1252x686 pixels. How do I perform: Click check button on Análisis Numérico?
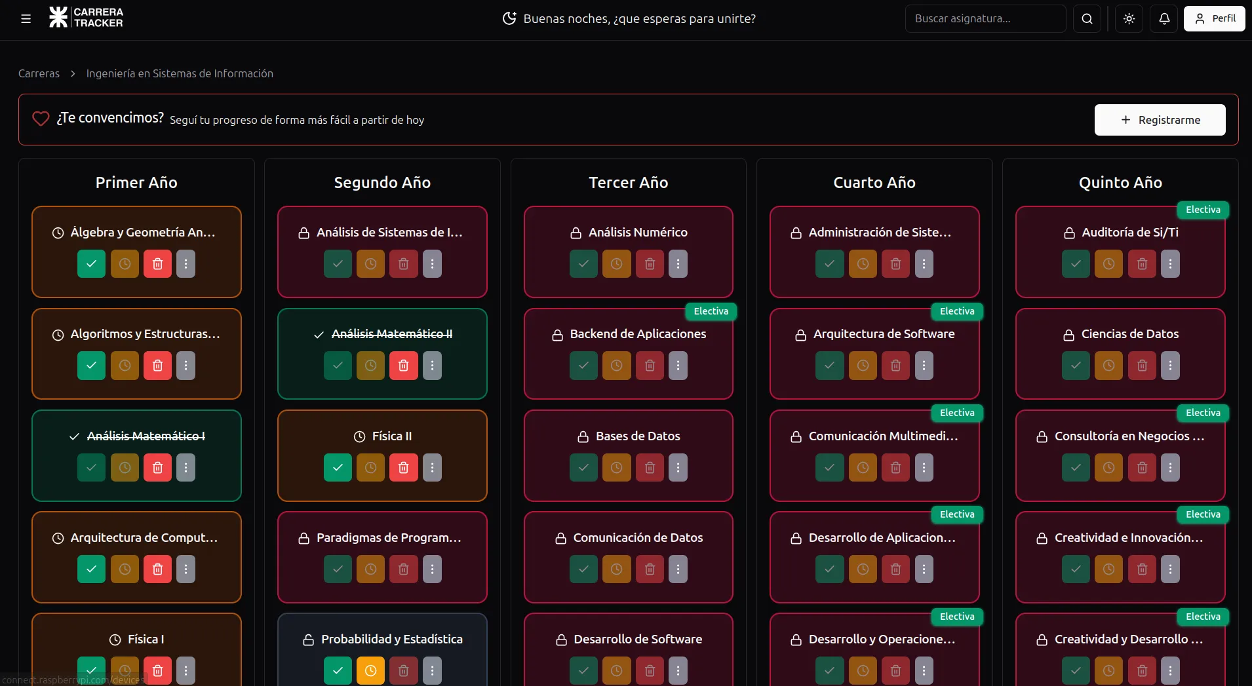[x=583, y=264]
